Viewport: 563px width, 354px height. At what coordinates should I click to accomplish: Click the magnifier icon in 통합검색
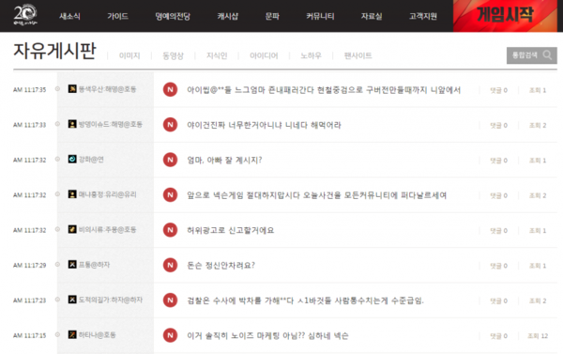548,55
